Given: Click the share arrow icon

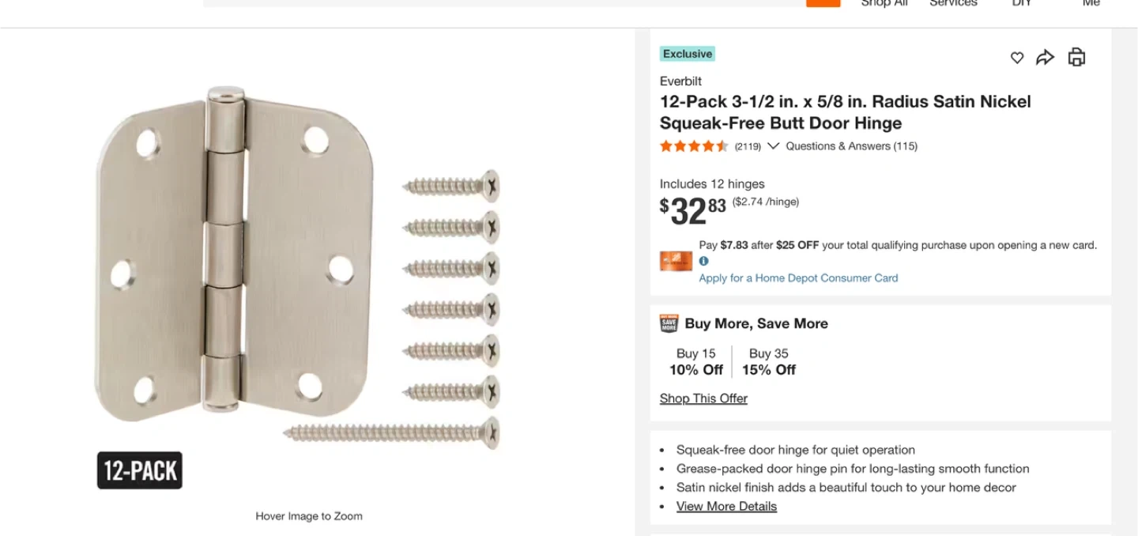Looking at the screenshot, I should 1046,58.
